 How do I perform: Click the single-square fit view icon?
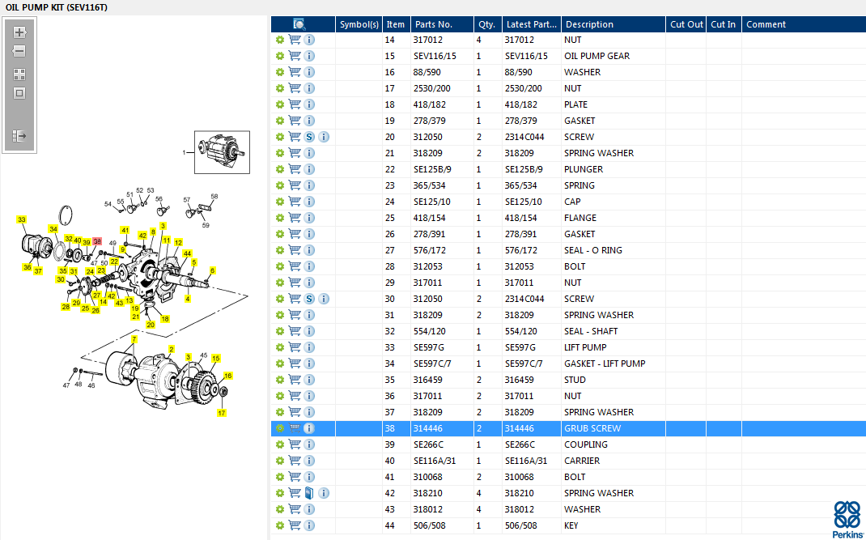point(19,93)
